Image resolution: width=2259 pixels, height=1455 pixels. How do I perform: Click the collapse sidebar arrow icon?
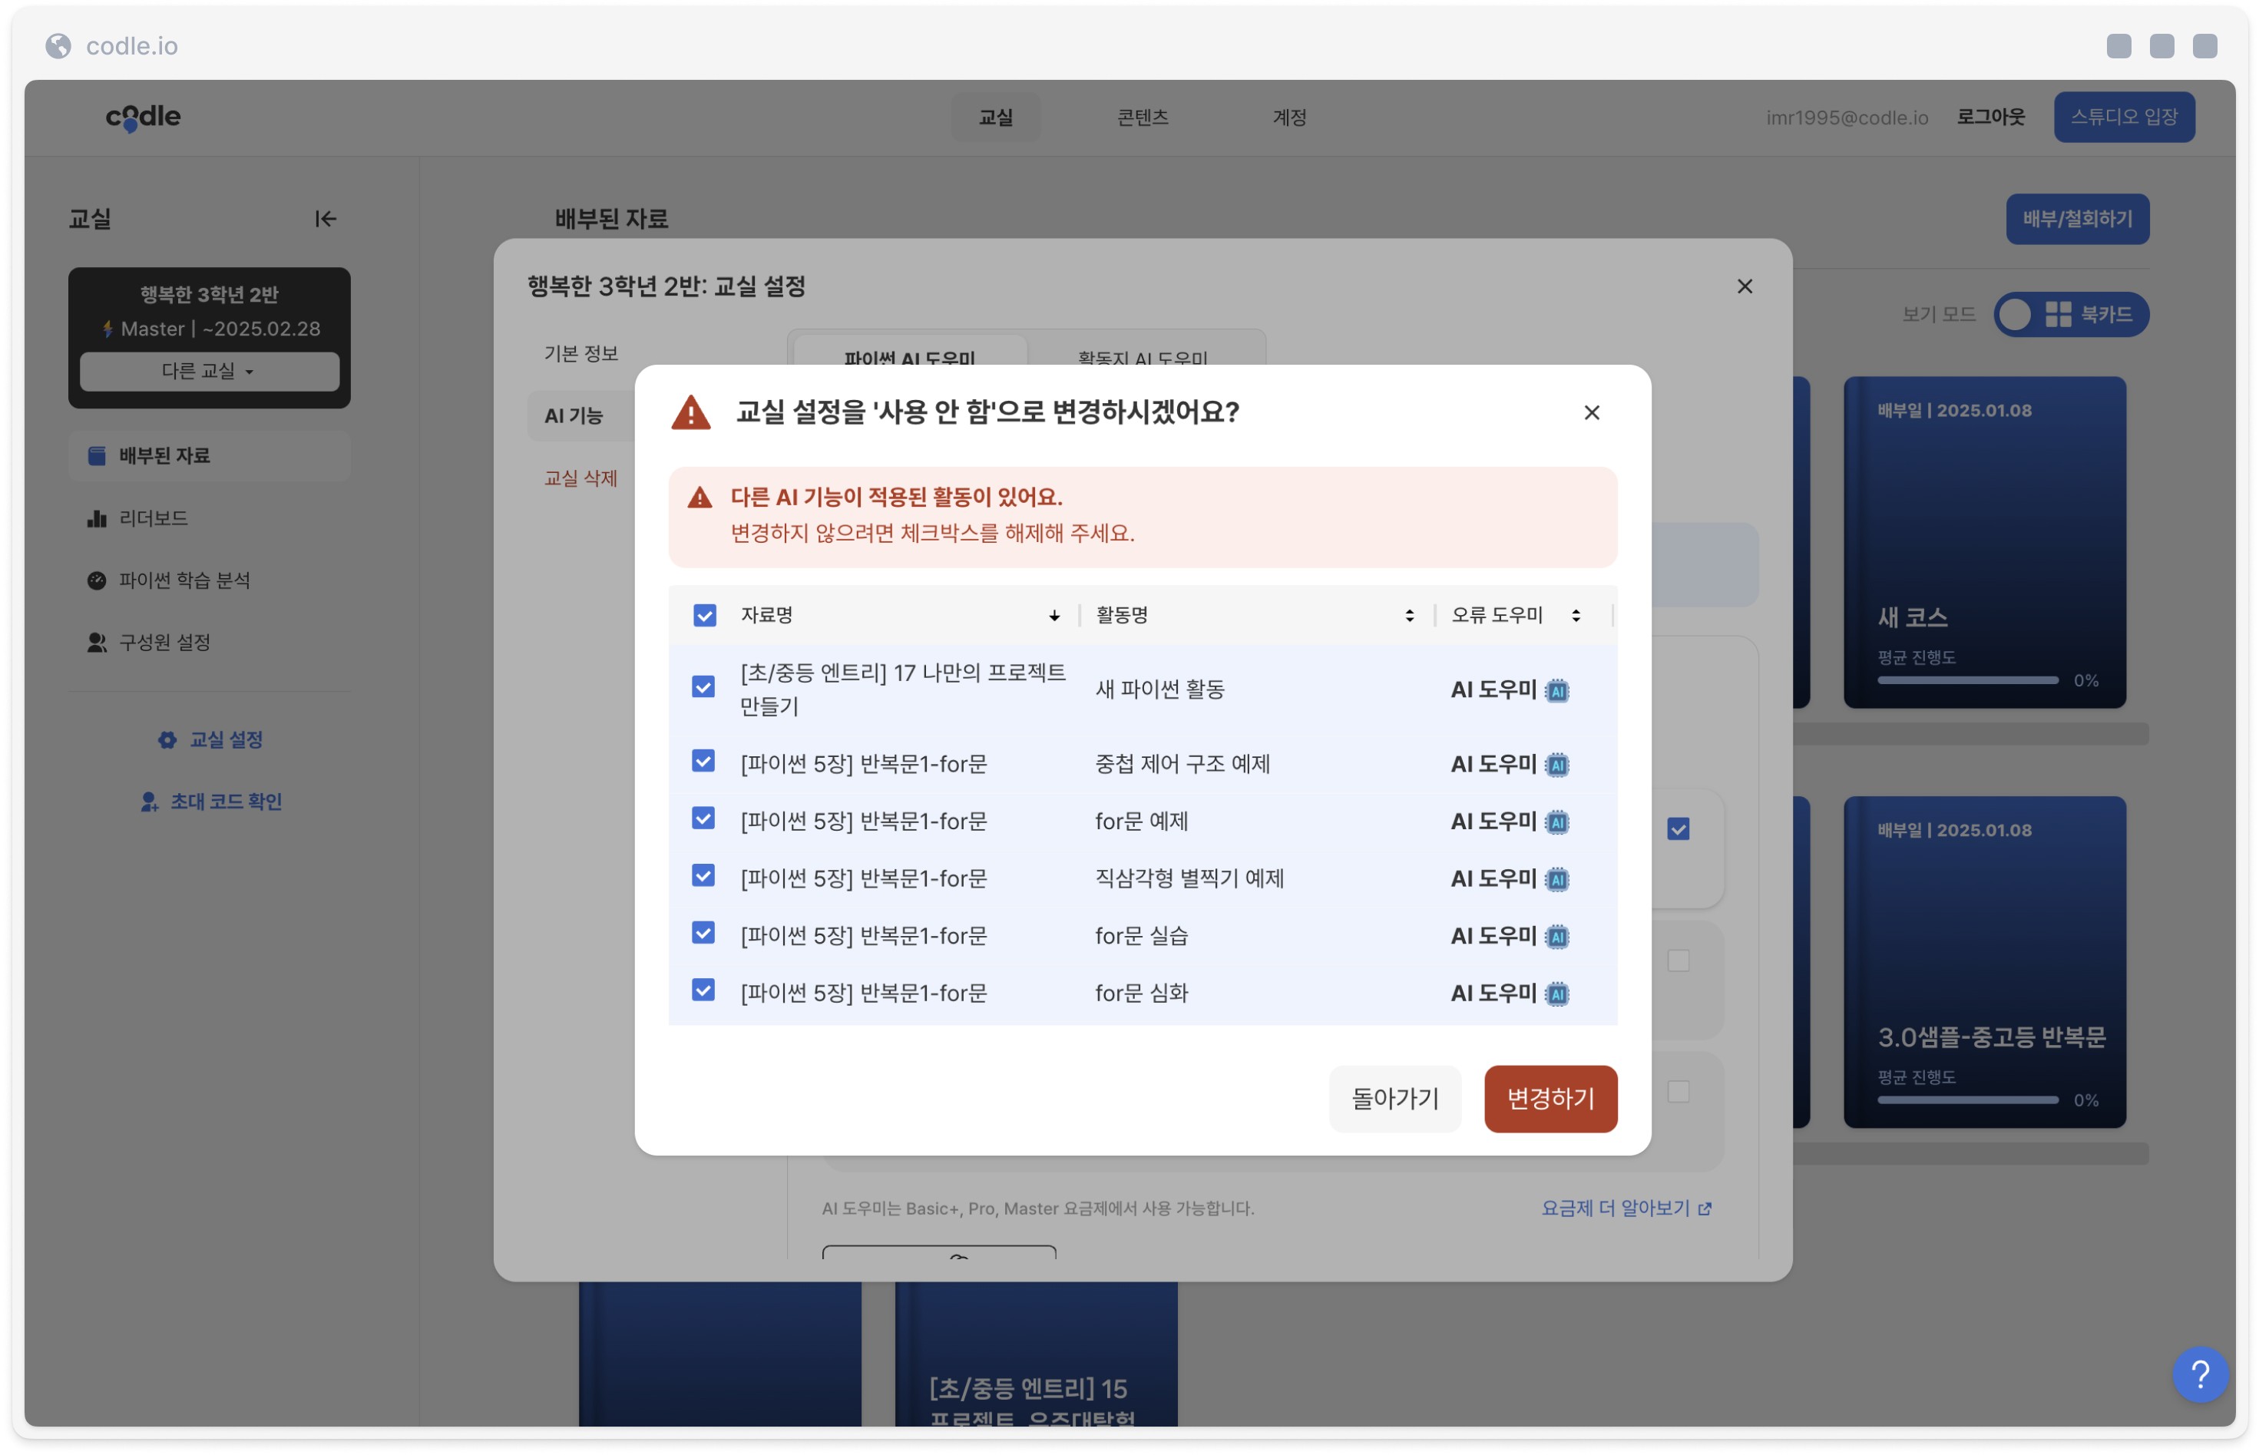[325, 219]
